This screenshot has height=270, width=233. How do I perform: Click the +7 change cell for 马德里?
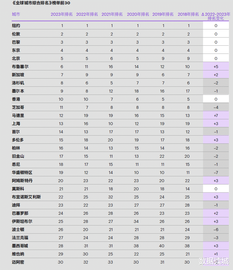click(x=216, y=116)
